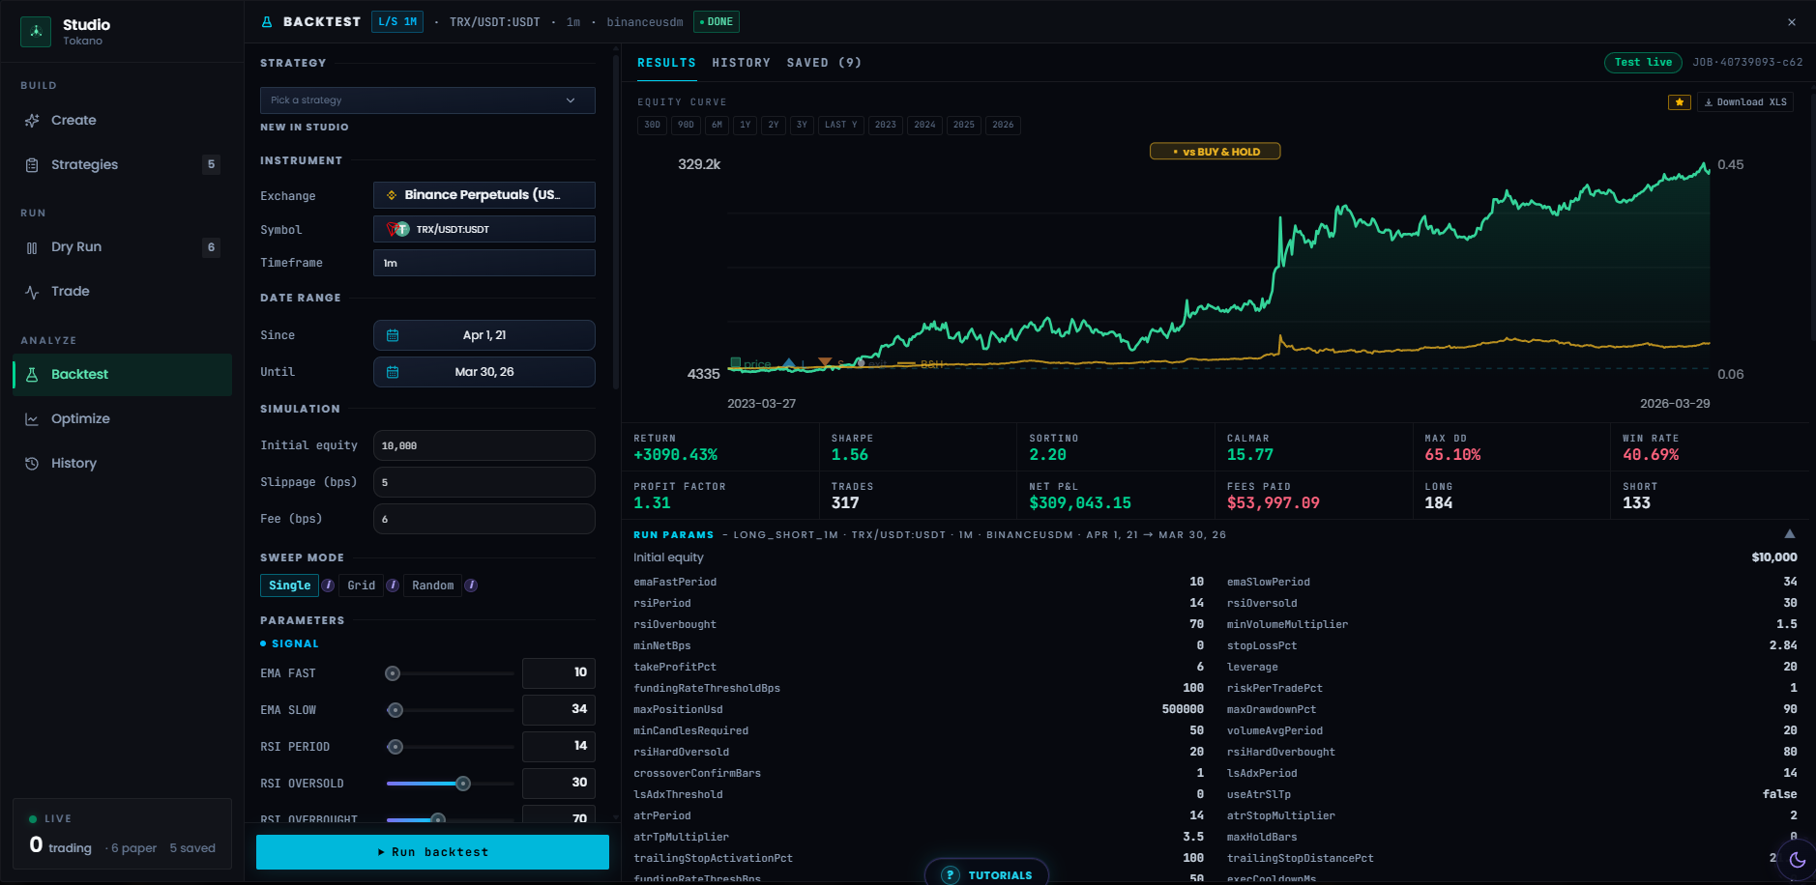Adjust the RSI OVERSOLD slider handle
The width and height of the screenshot is (1816, 885).
pos(463,784)
